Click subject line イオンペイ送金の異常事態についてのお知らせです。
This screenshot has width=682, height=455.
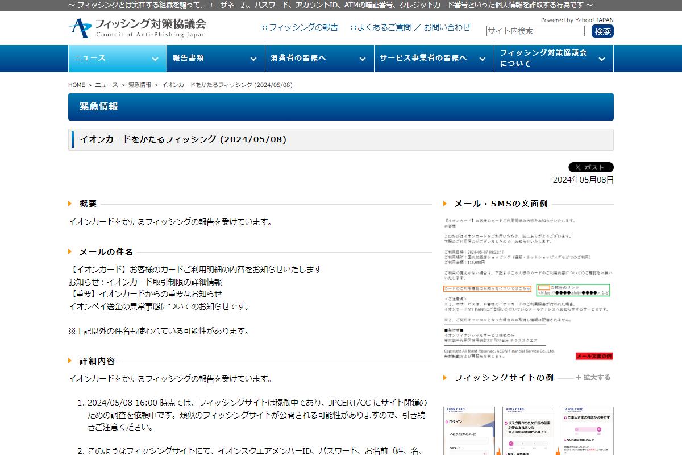pyautogui.click(x=159, y=307)
